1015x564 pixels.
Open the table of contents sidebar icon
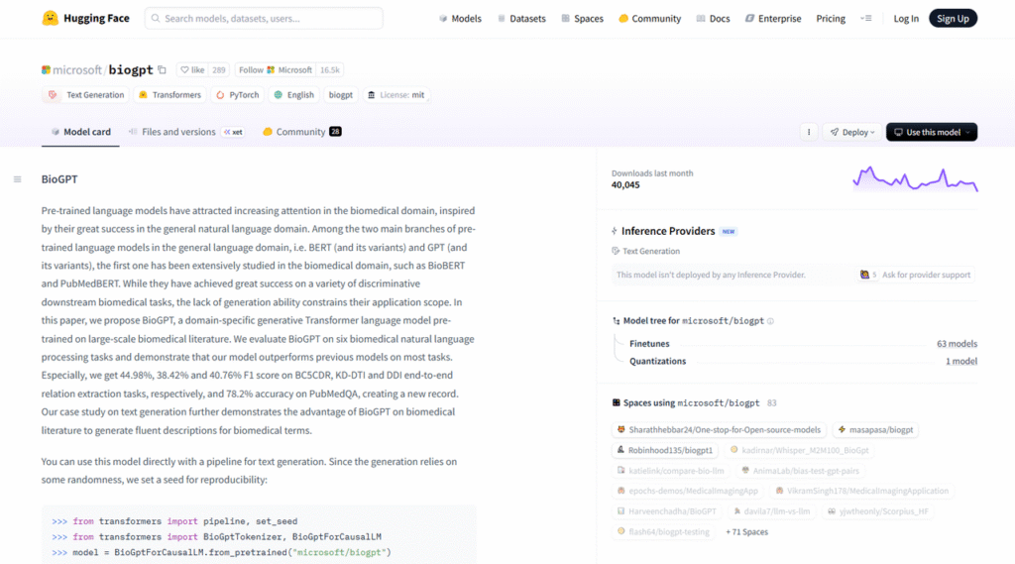[x=17, y=179]
